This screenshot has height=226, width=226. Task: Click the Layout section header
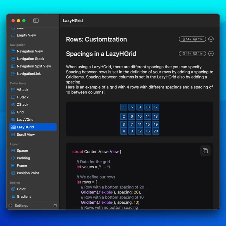[x=15, y=144]
